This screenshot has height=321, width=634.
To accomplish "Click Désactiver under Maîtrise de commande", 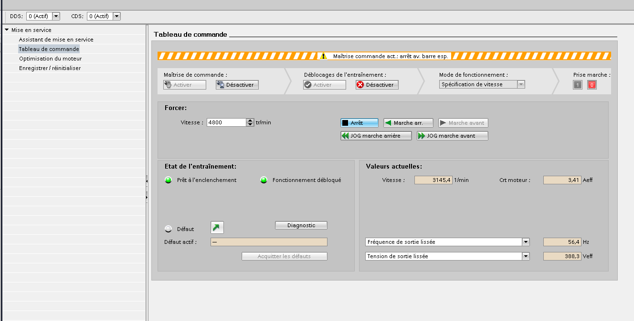I will click(237, 85).
